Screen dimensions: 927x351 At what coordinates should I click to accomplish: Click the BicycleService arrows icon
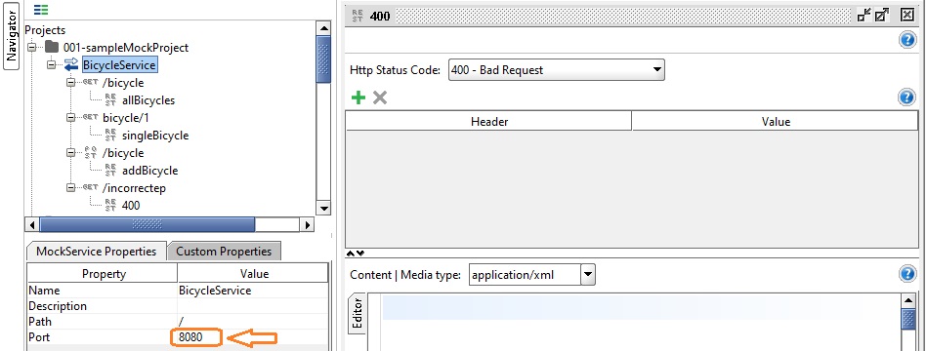pos(71,65)
